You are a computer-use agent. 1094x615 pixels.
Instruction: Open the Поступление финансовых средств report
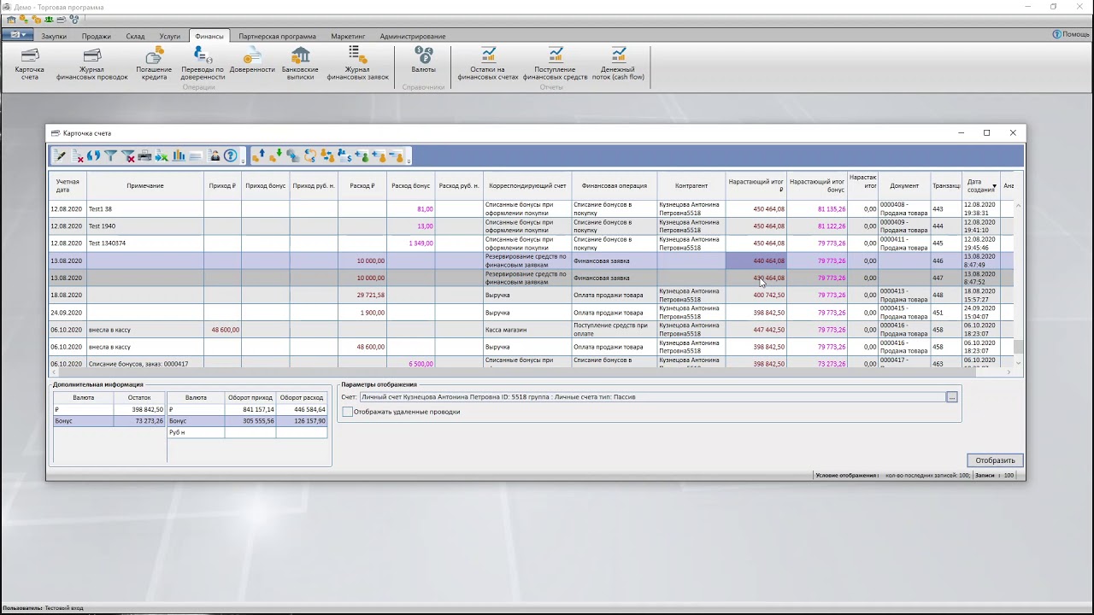click(556, 64)
